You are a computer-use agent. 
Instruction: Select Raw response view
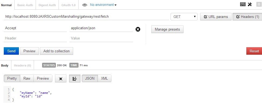tap(27, 78)
